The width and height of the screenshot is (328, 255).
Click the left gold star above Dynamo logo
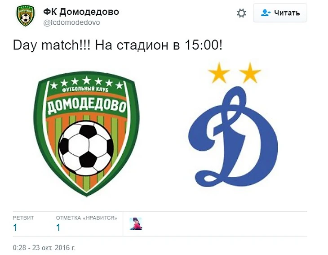[219, 73]
